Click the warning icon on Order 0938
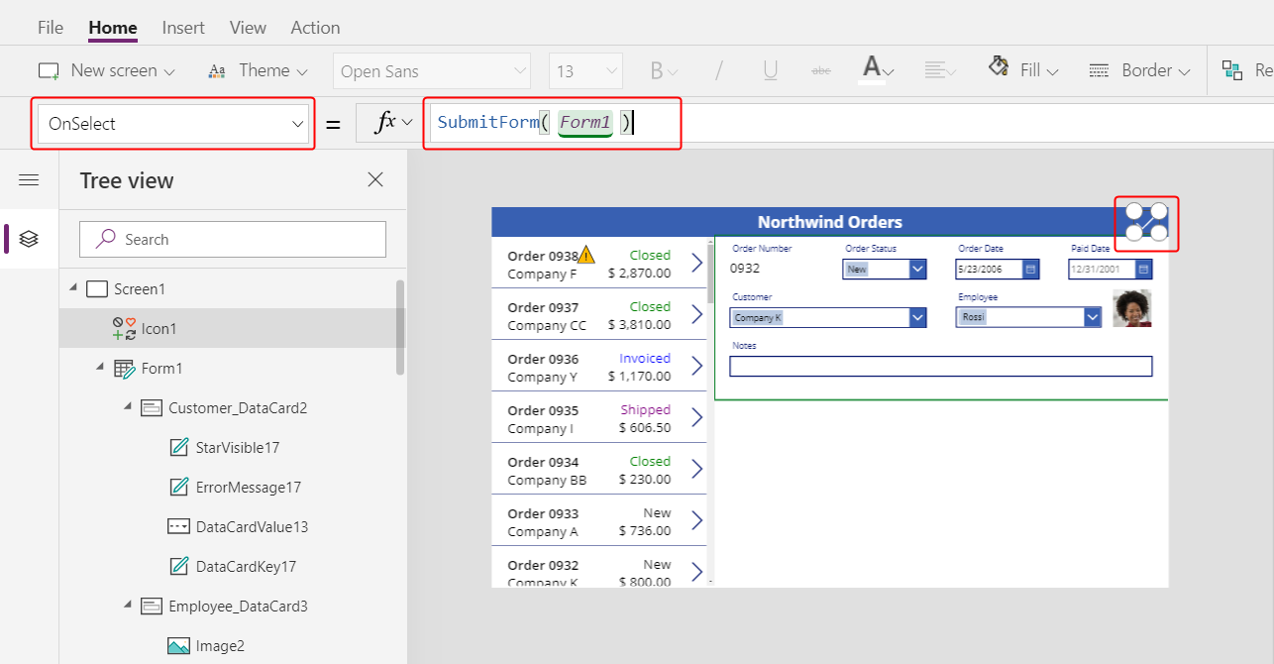 585,255
